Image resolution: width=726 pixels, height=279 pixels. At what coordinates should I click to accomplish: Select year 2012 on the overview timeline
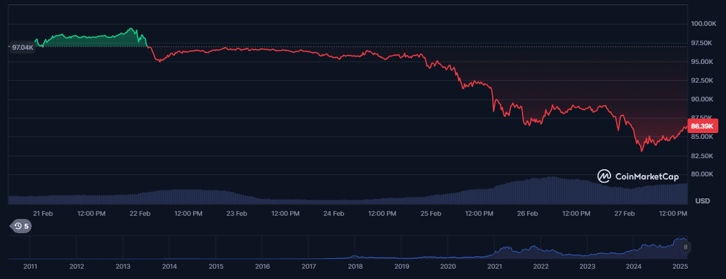[x=76, y=267]
